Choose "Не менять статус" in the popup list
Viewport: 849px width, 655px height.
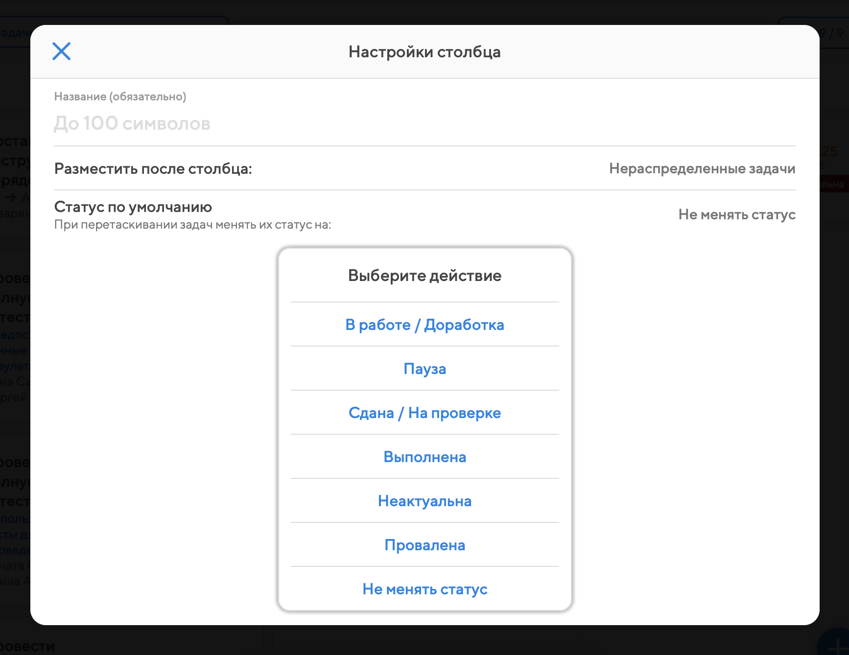pyautogui.click(x=424, y=589)
